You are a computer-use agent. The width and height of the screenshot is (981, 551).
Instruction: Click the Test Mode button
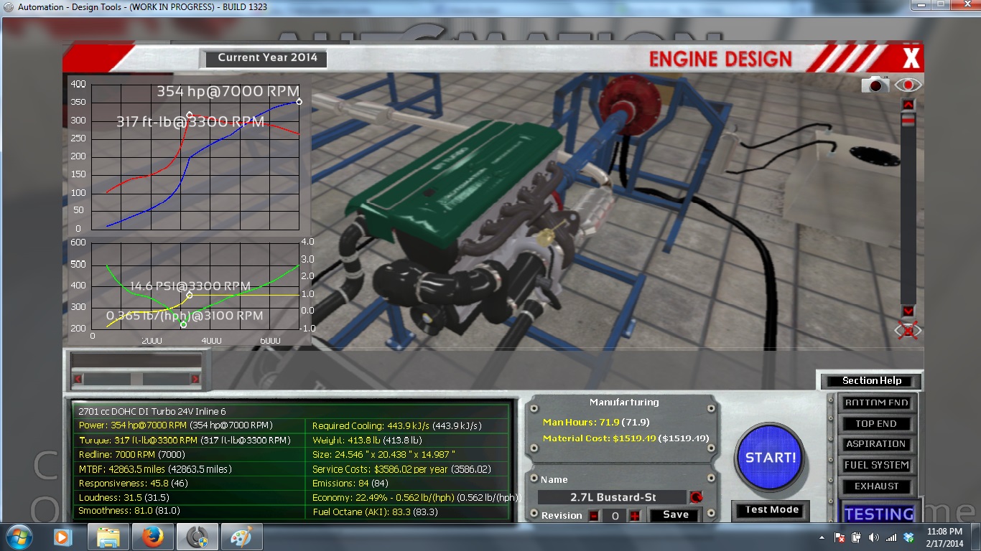tap(772, 510)
